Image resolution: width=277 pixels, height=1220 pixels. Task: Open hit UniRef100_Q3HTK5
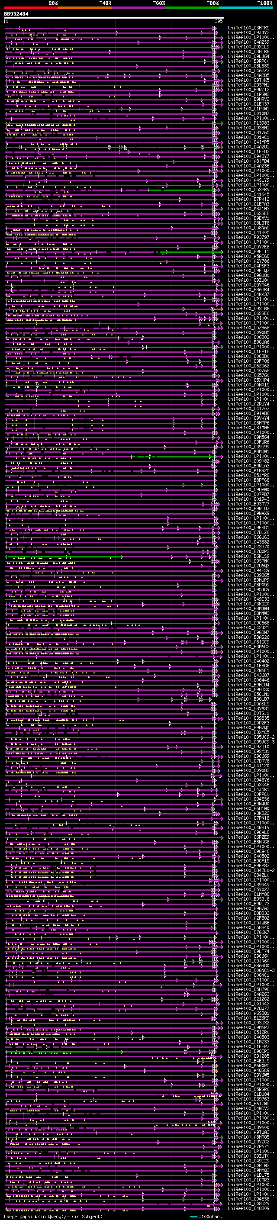pyautogui.click(x=248, y=28)
